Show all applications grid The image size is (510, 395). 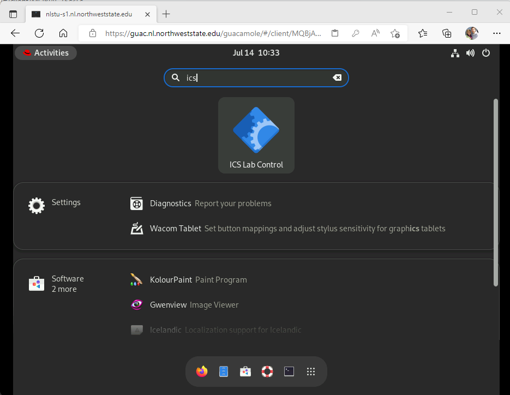pos(310,371)
